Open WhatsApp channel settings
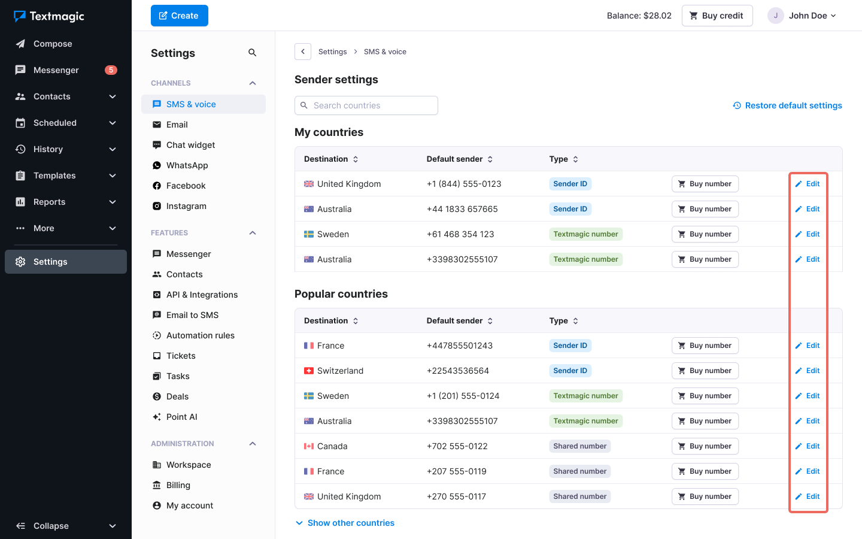The width and height of the screenshot is (862, 539). point(187,165)
